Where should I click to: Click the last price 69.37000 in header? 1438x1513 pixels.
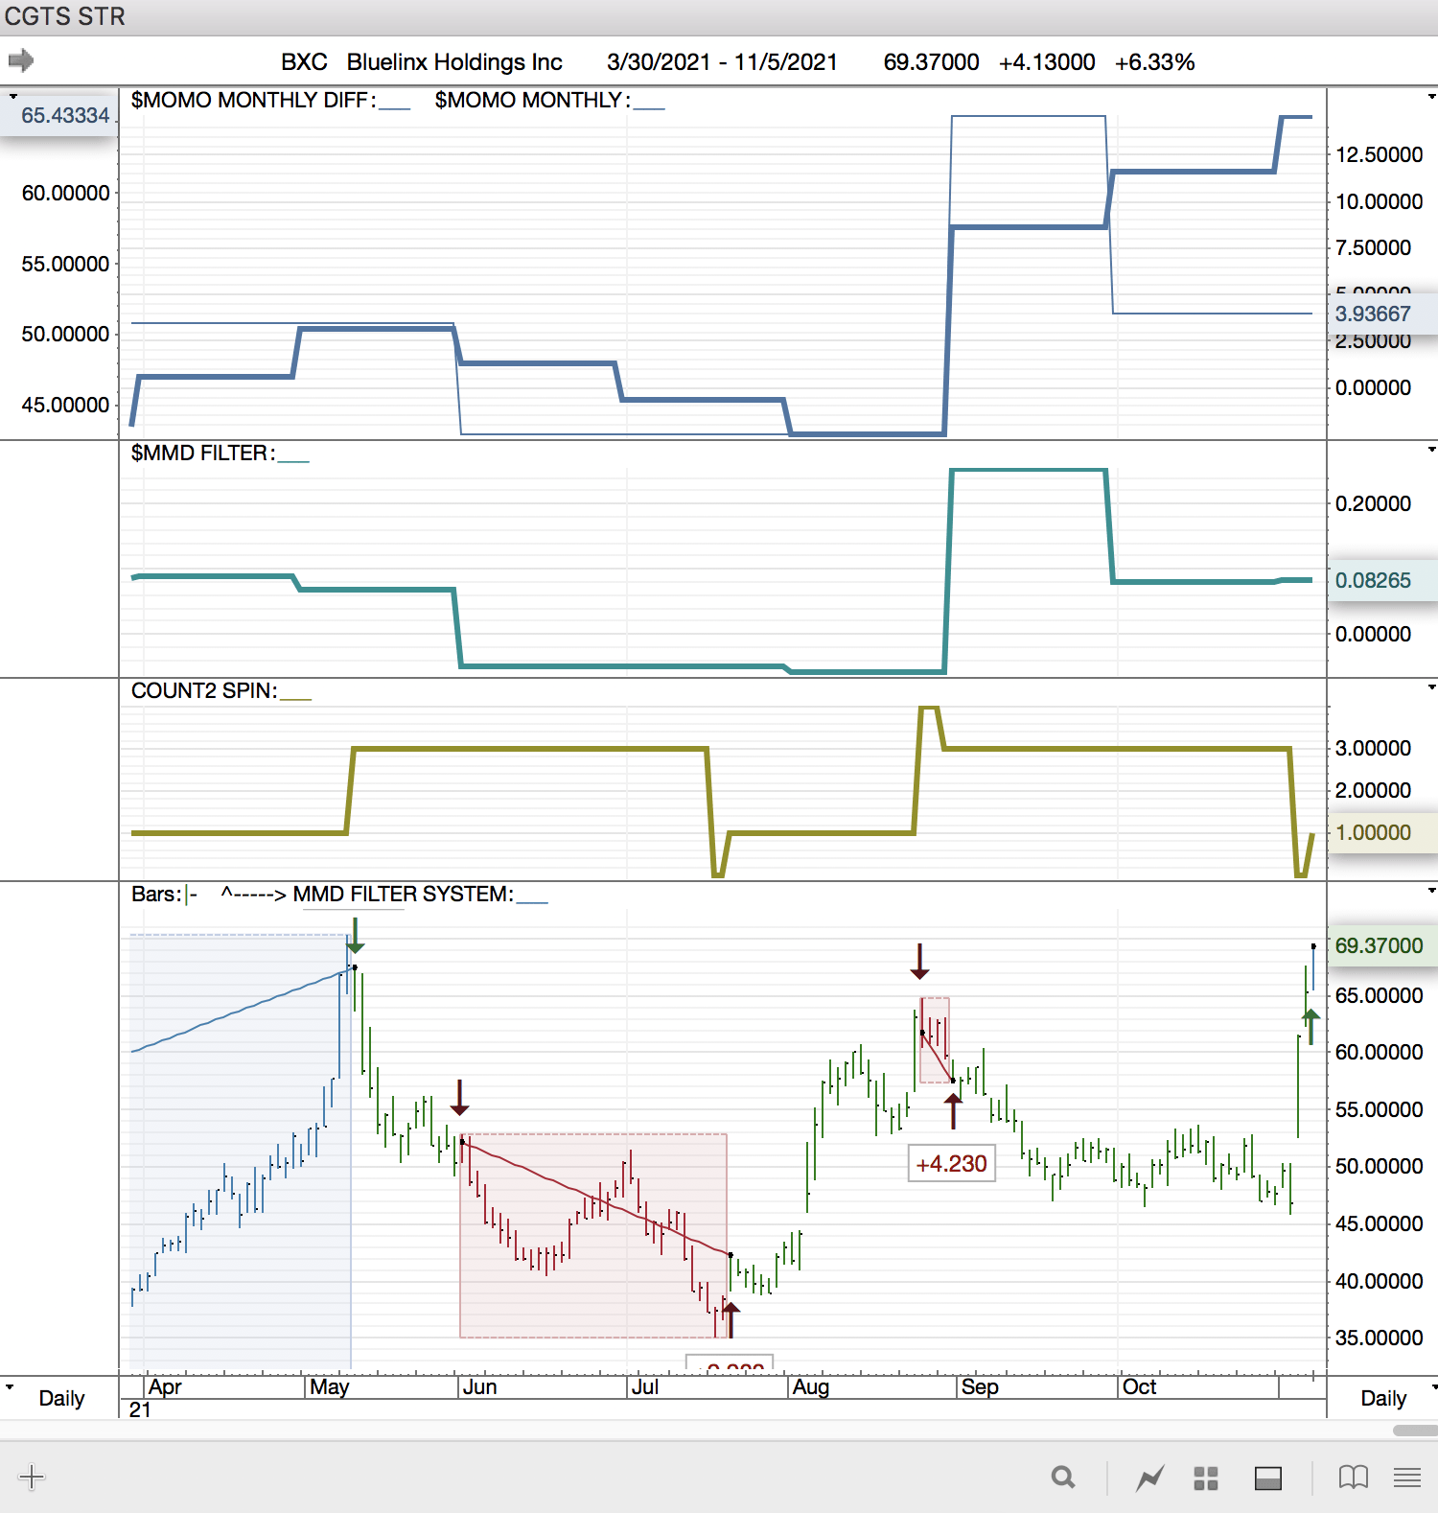(x=931, y=62)
